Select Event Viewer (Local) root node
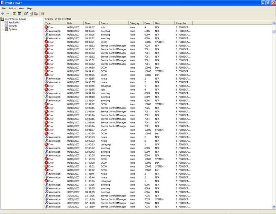The width and height of the screenshot is (276, 214). 15,19
